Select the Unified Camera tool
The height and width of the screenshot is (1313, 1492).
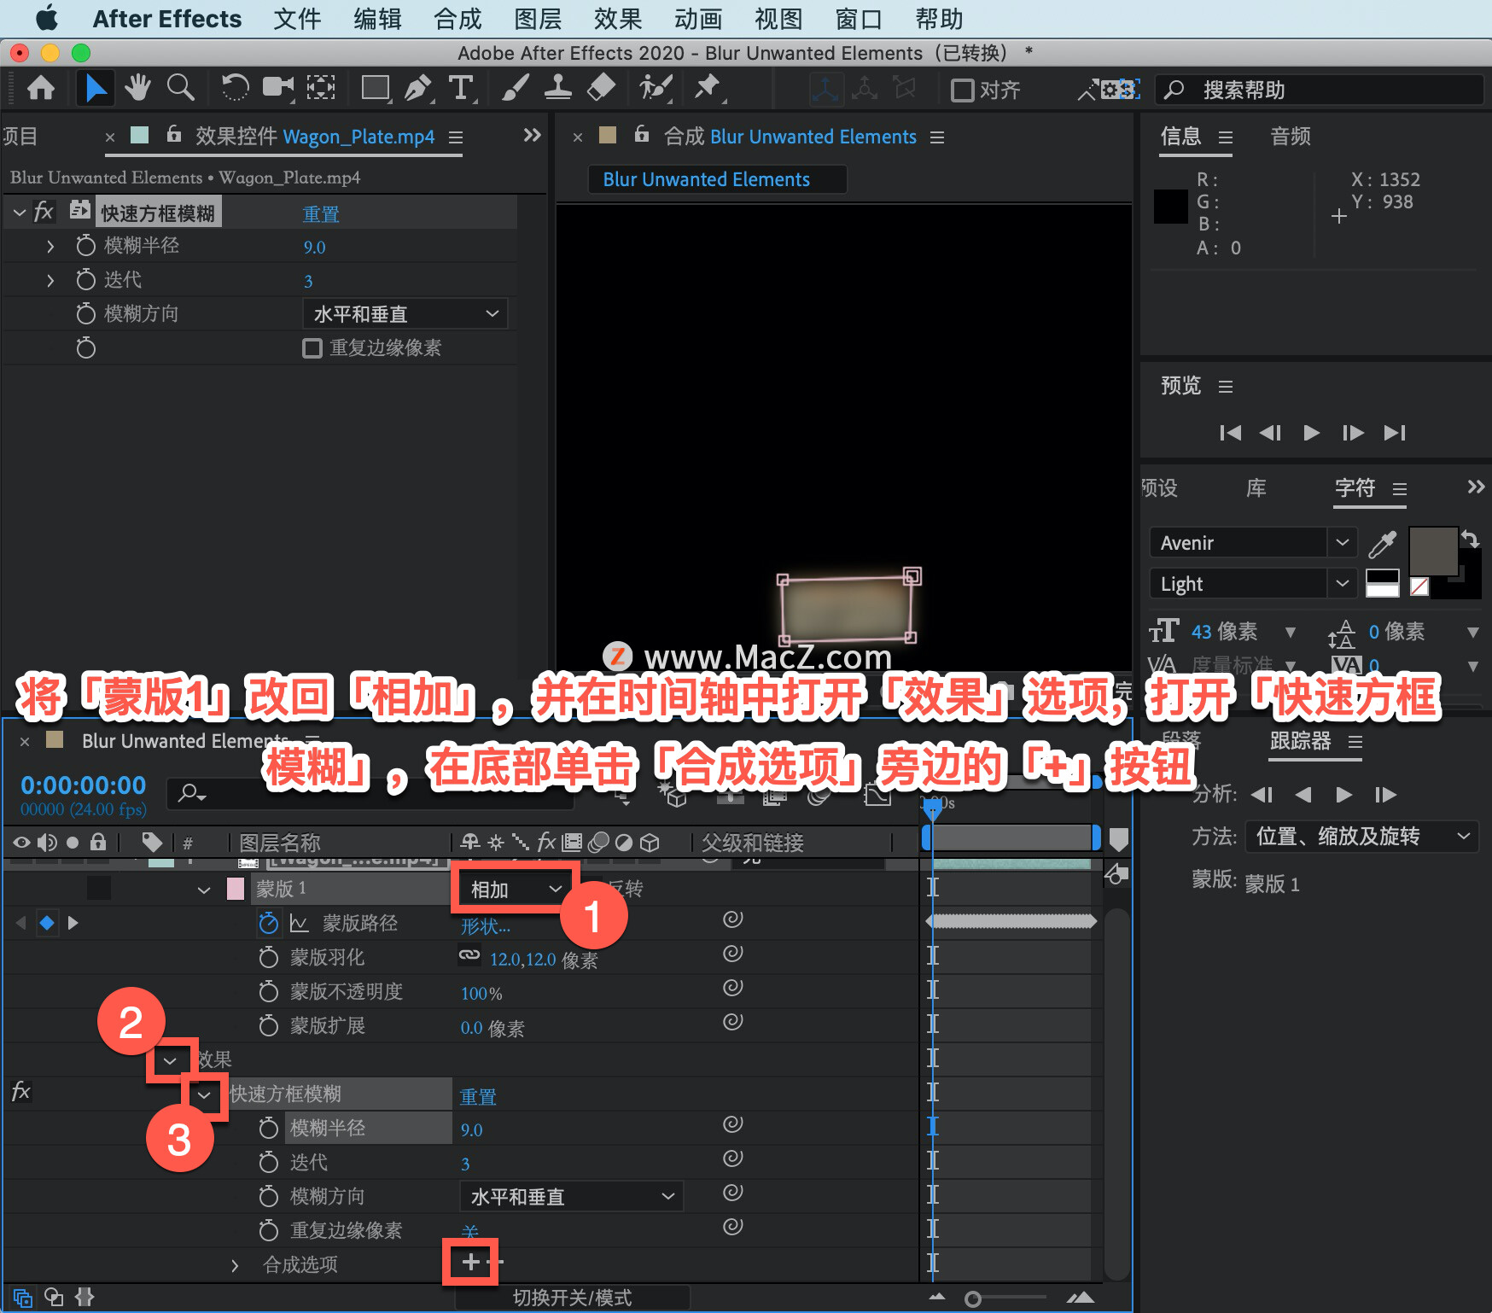277,88
